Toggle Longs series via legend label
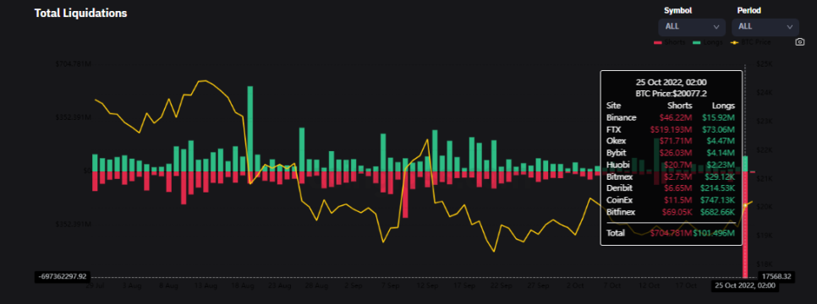The width and height of the screenshot is (817, 304). click(x=712, y=43)
